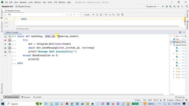The width and height of the screenshot is (189, 106).
Task: Click the Python 3.7 interpreter status
Action: [180, 100]
